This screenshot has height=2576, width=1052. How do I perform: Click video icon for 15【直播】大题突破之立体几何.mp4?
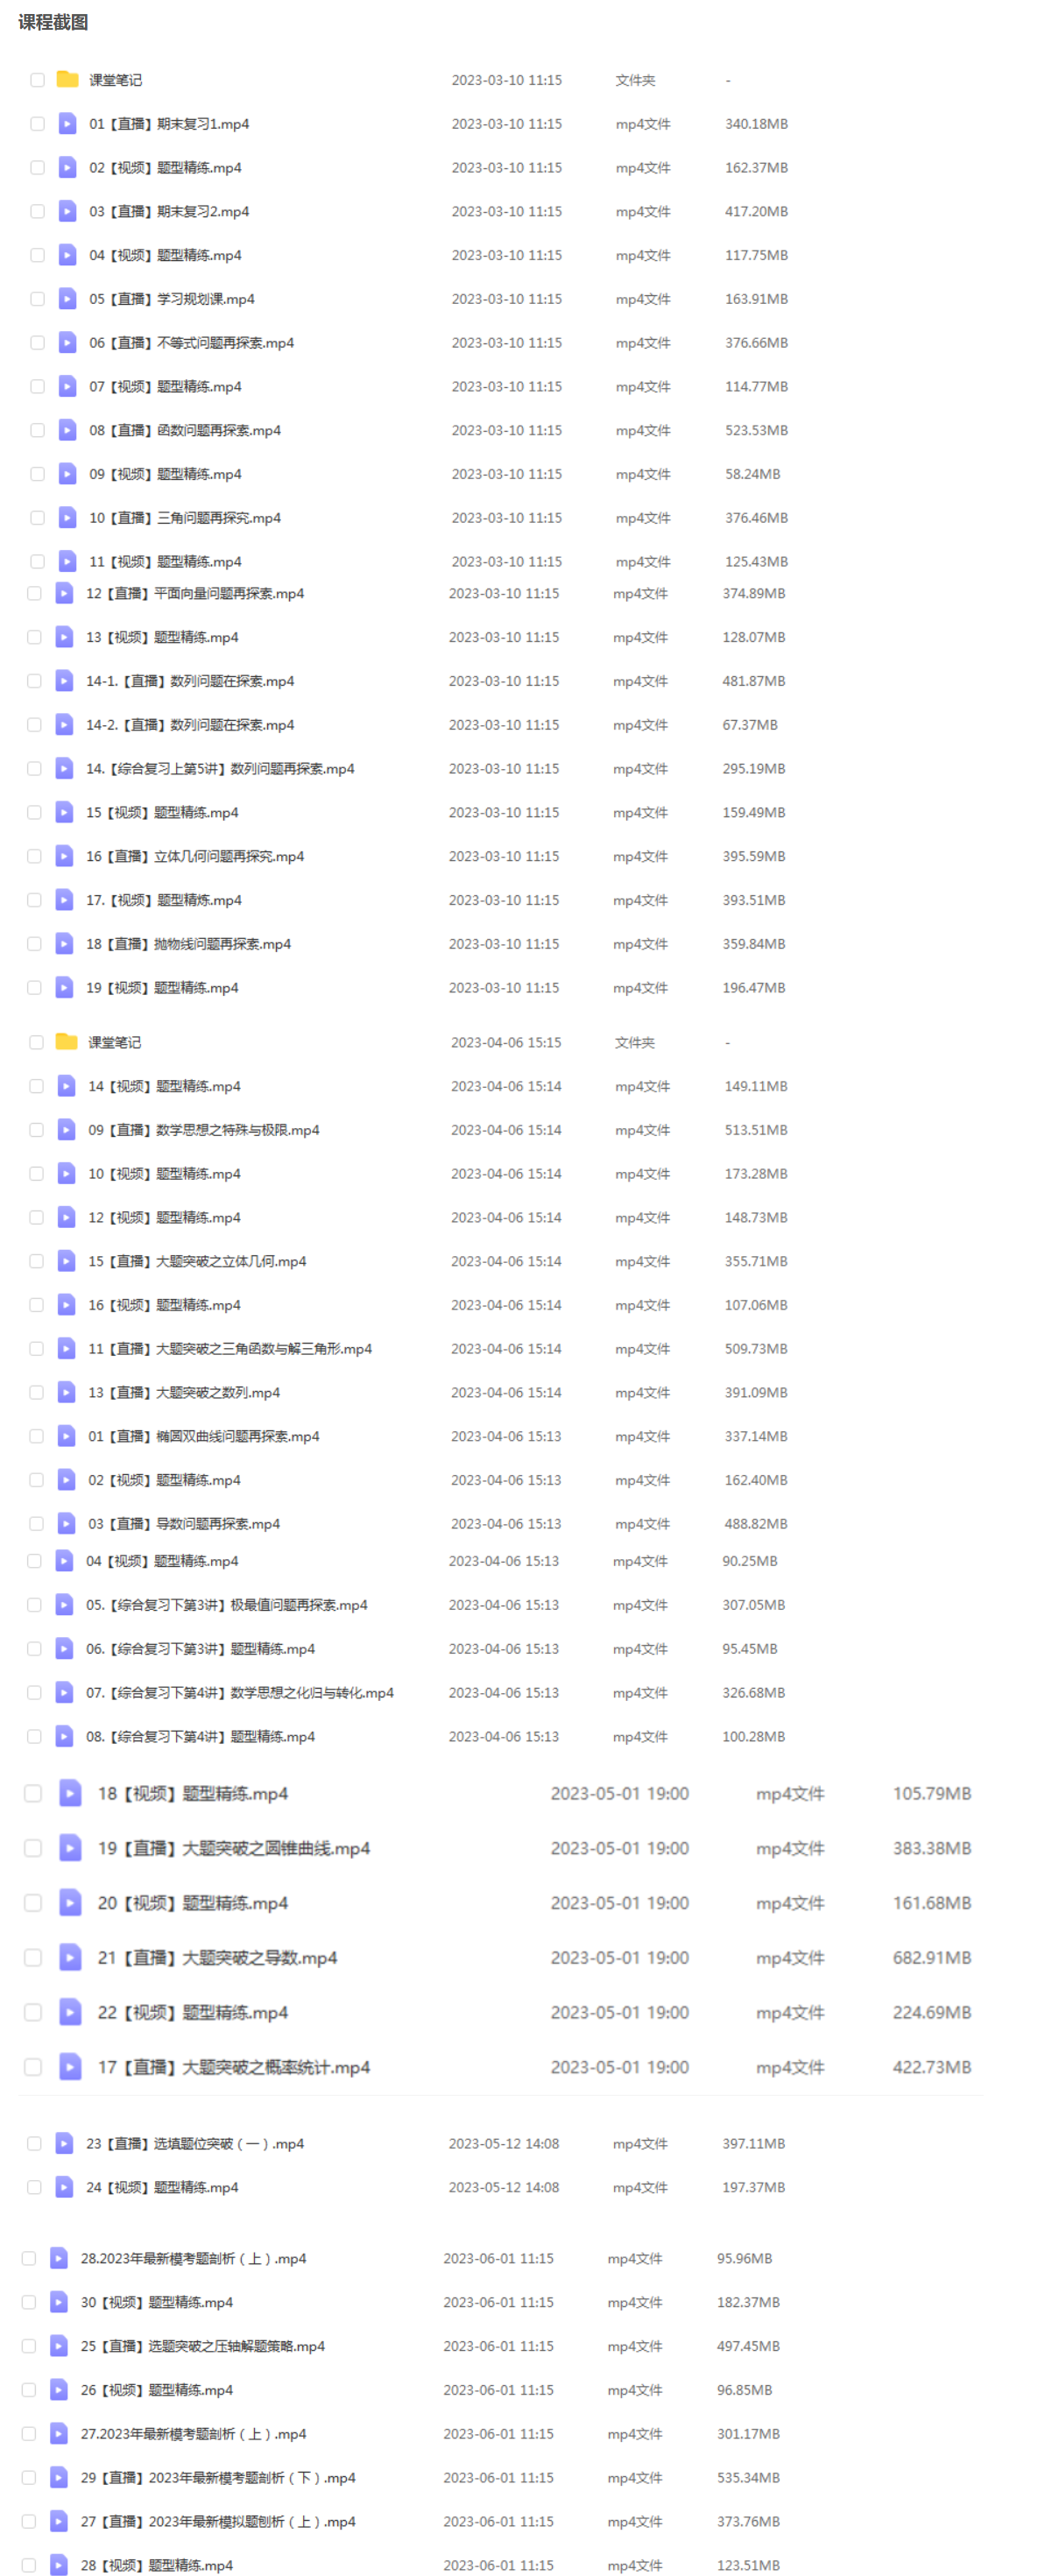(66, 1261)
